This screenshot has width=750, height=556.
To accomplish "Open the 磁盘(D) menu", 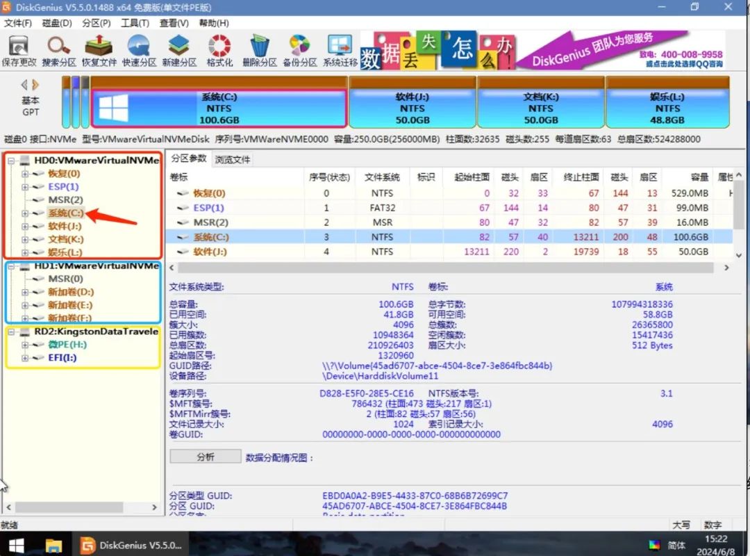I will (x=57, y=23).
